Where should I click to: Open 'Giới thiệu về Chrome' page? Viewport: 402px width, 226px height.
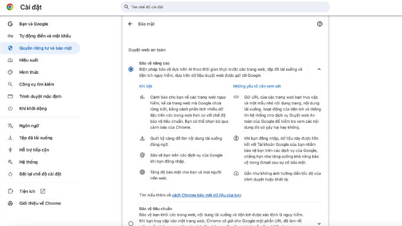coord(40,203)
